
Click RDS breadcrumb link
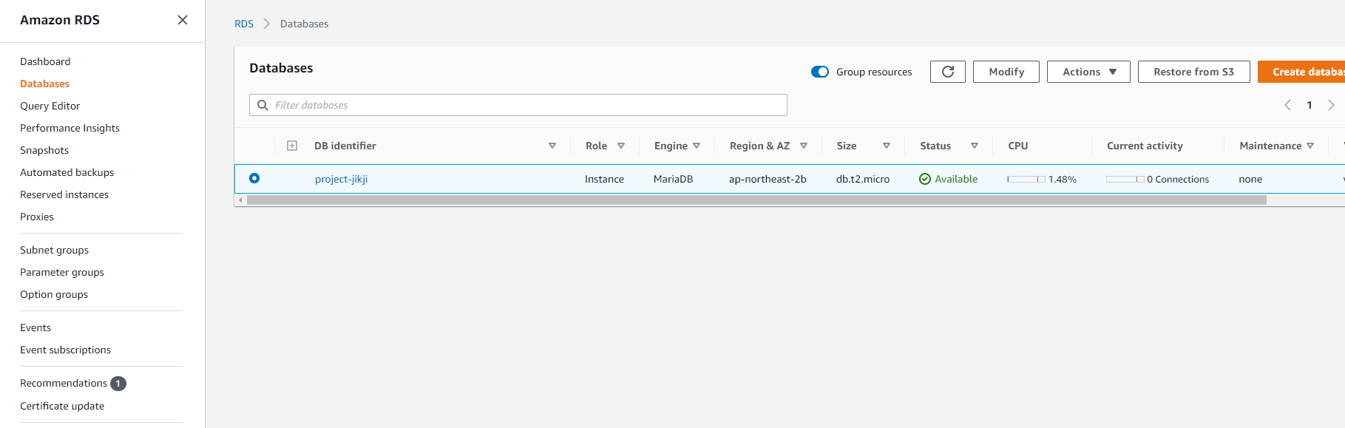[243, 24]
